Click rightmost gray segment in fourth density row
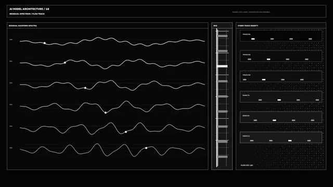This screenshot has width=333, height=187. [317, 100]
